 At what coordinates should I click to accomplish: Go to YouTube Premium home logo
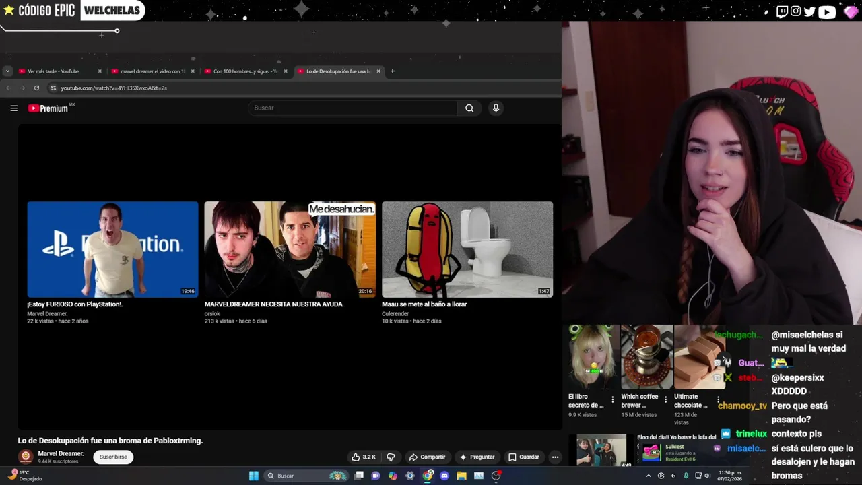click(x=51, y=108)
